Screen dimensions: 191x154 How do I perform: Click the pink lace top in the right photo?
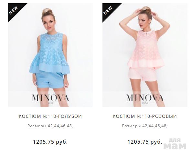(x=146, y=49)
